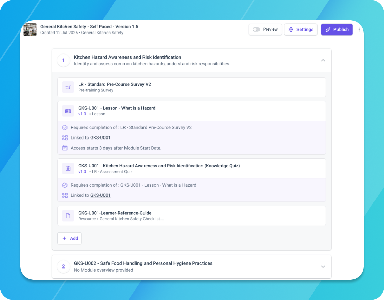Viewport: 384px width, 300px height.
Task: Click module number 2 circle
Action: tap(63, 267)
